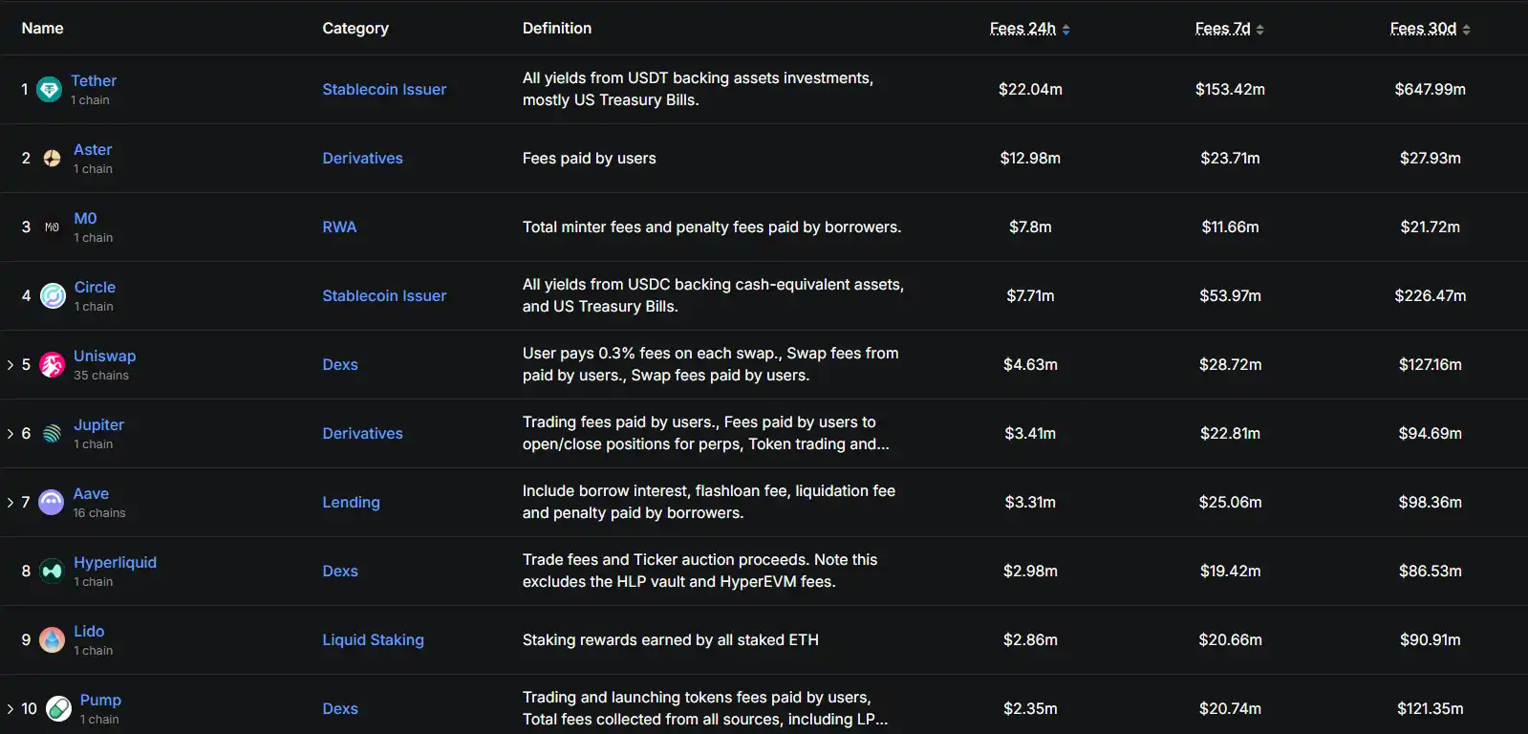Click the Jupiter logo icon
Image resolution: width=1528 pixels, height=734 pixels.
pyautogui.click(x=53, y=434)
